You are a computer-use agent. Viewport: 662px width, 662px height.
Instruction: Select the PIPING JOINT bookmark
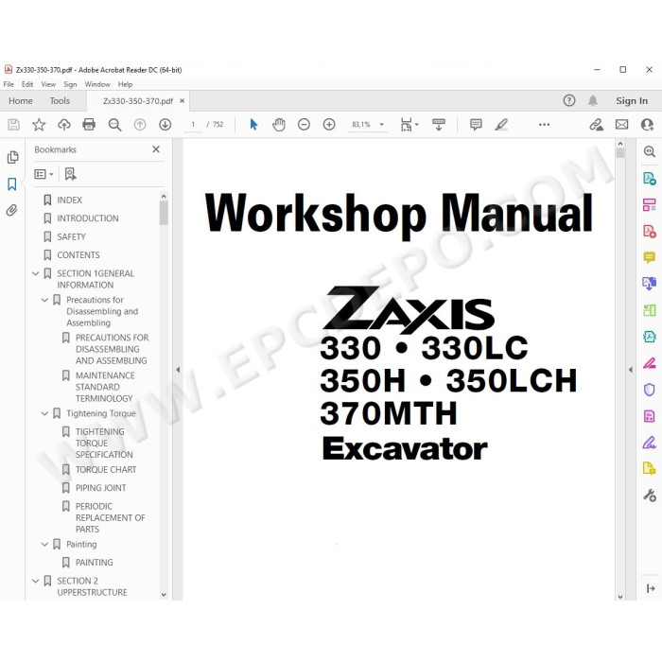(101, 488)
